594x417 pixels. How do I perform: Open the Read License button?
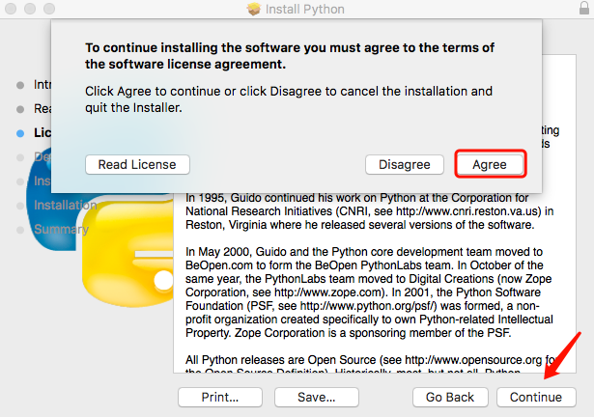tap(137, 164)
